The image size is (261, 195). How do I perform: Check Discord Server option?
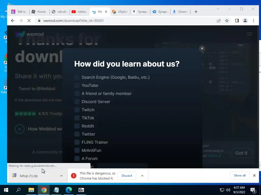pyautogui.click(x=77, y=102)
